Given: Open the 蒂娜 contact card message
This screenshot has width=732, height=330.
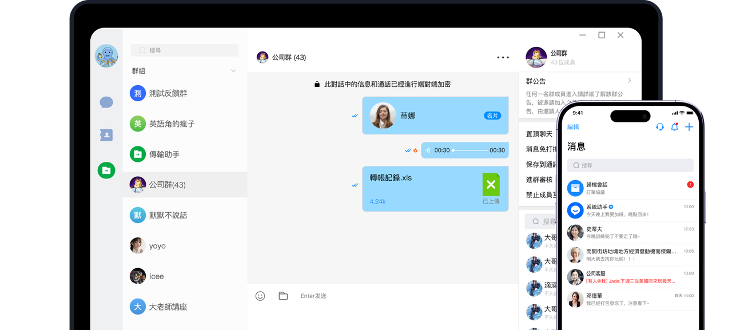Looking at the screenshot, I should click(x=435, y=116).
